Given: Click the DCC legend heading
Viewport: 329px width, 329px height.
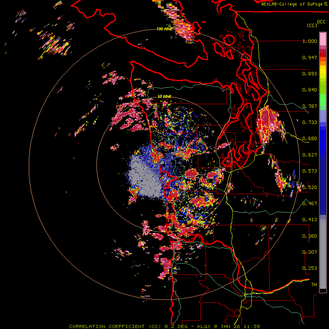Looking at the screenshot, I should [x=321, y=22].
